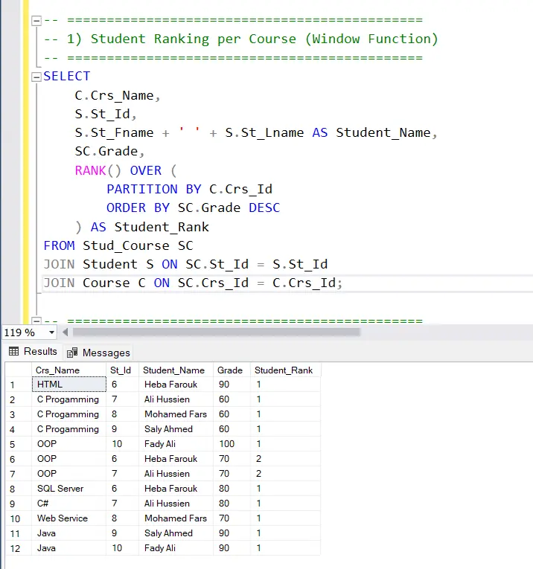Click 'Saly Ahmed' in row 4
Screen dimensions: 533x569
point(176,429)
